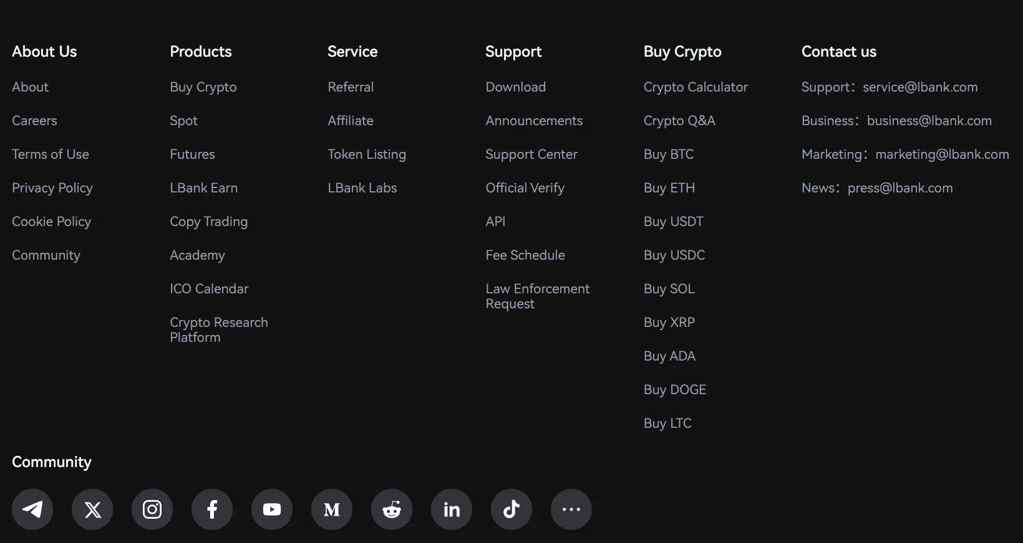Open the Telegram community icon
The height and width of the screenshot is (543, 1023).
32,509
